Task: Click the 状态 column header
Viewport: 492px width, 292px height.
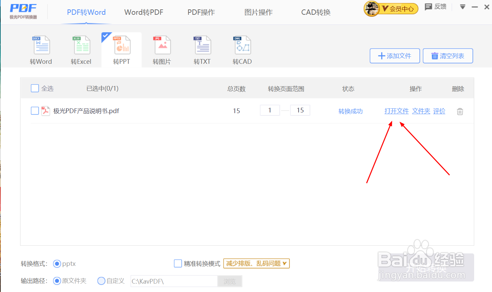Action: [x=348, y=89]
